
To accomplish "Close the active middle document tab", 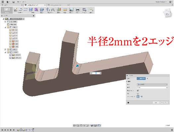I will pos(45,5).
